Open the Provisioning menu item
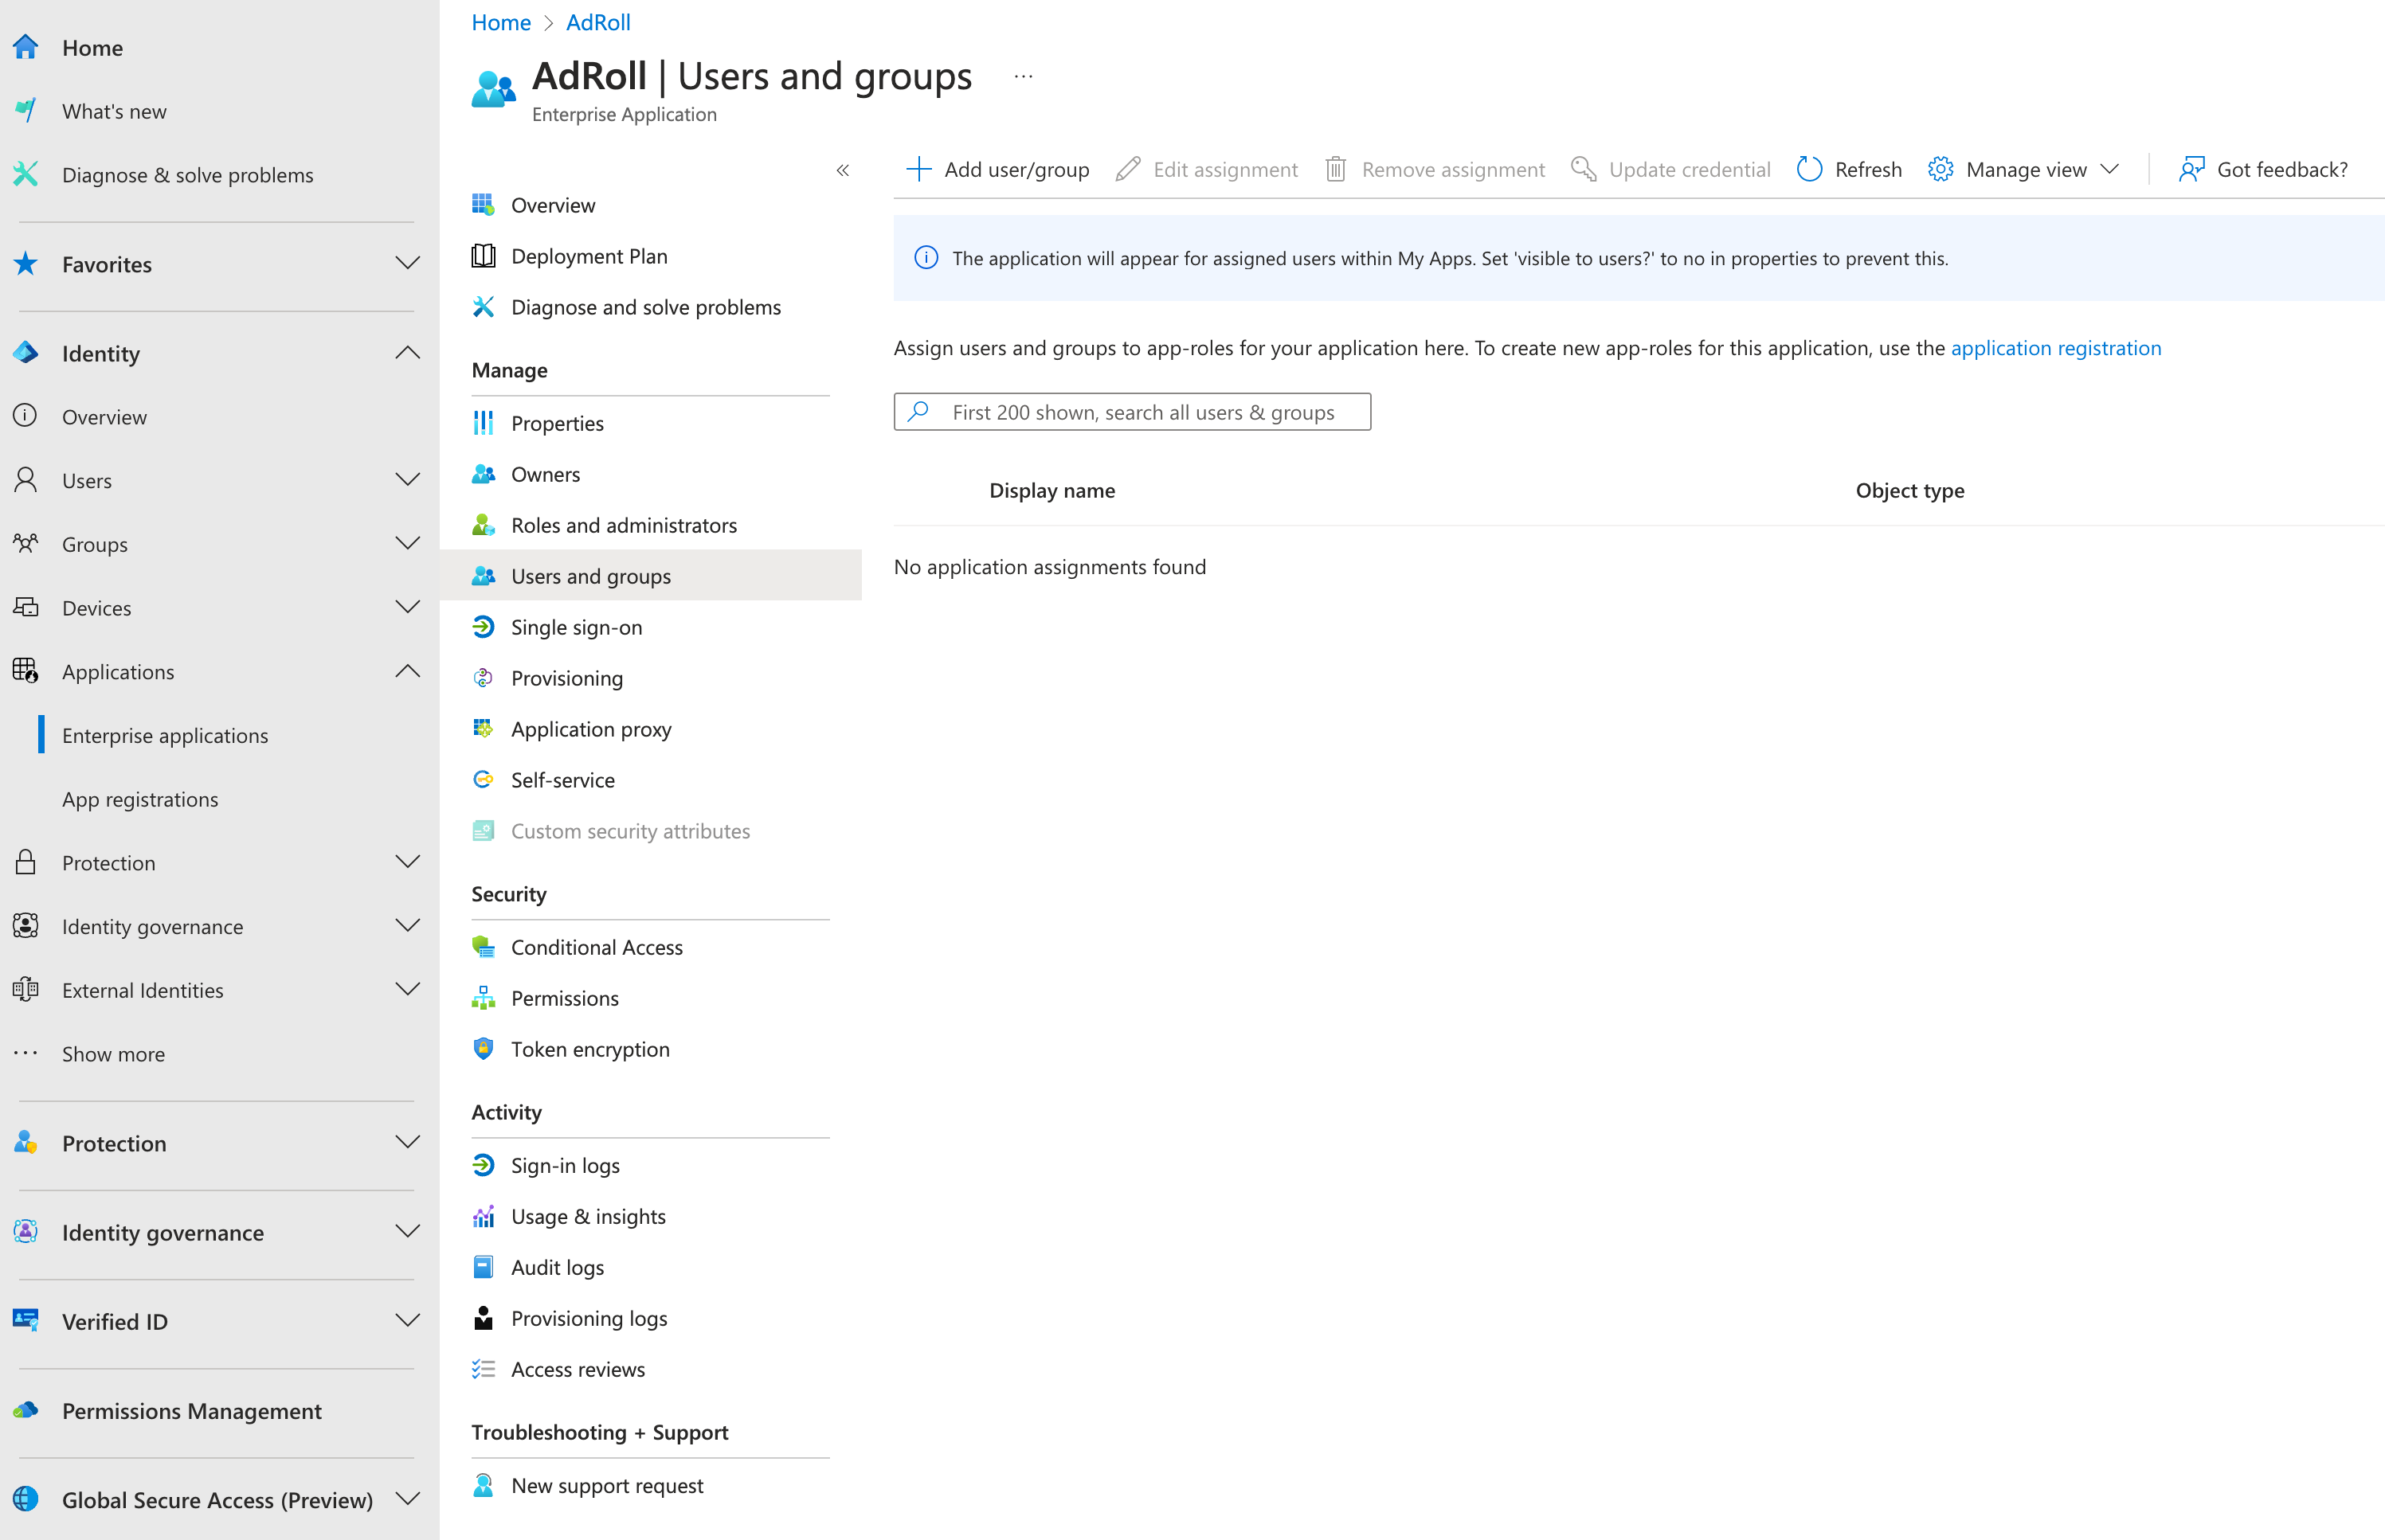2385x1540 pixels. click(566, 678)
